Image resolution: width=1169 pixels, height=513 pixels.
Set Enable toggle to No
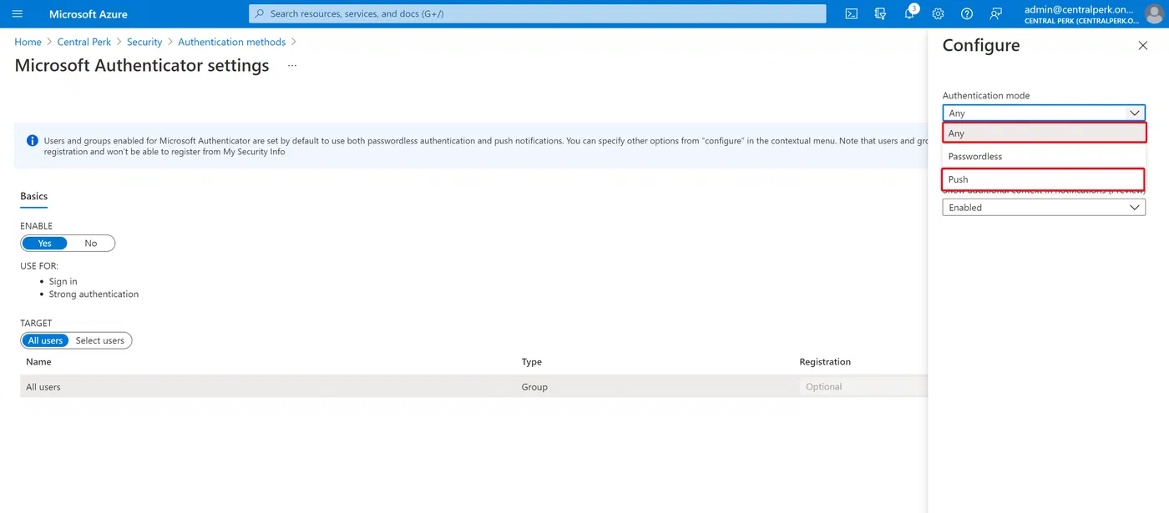click(91, 244)
